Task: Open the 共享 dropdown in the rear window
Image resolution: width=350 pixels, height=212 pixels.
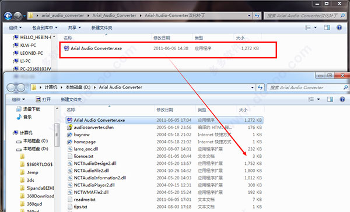Action: (74, 27)
